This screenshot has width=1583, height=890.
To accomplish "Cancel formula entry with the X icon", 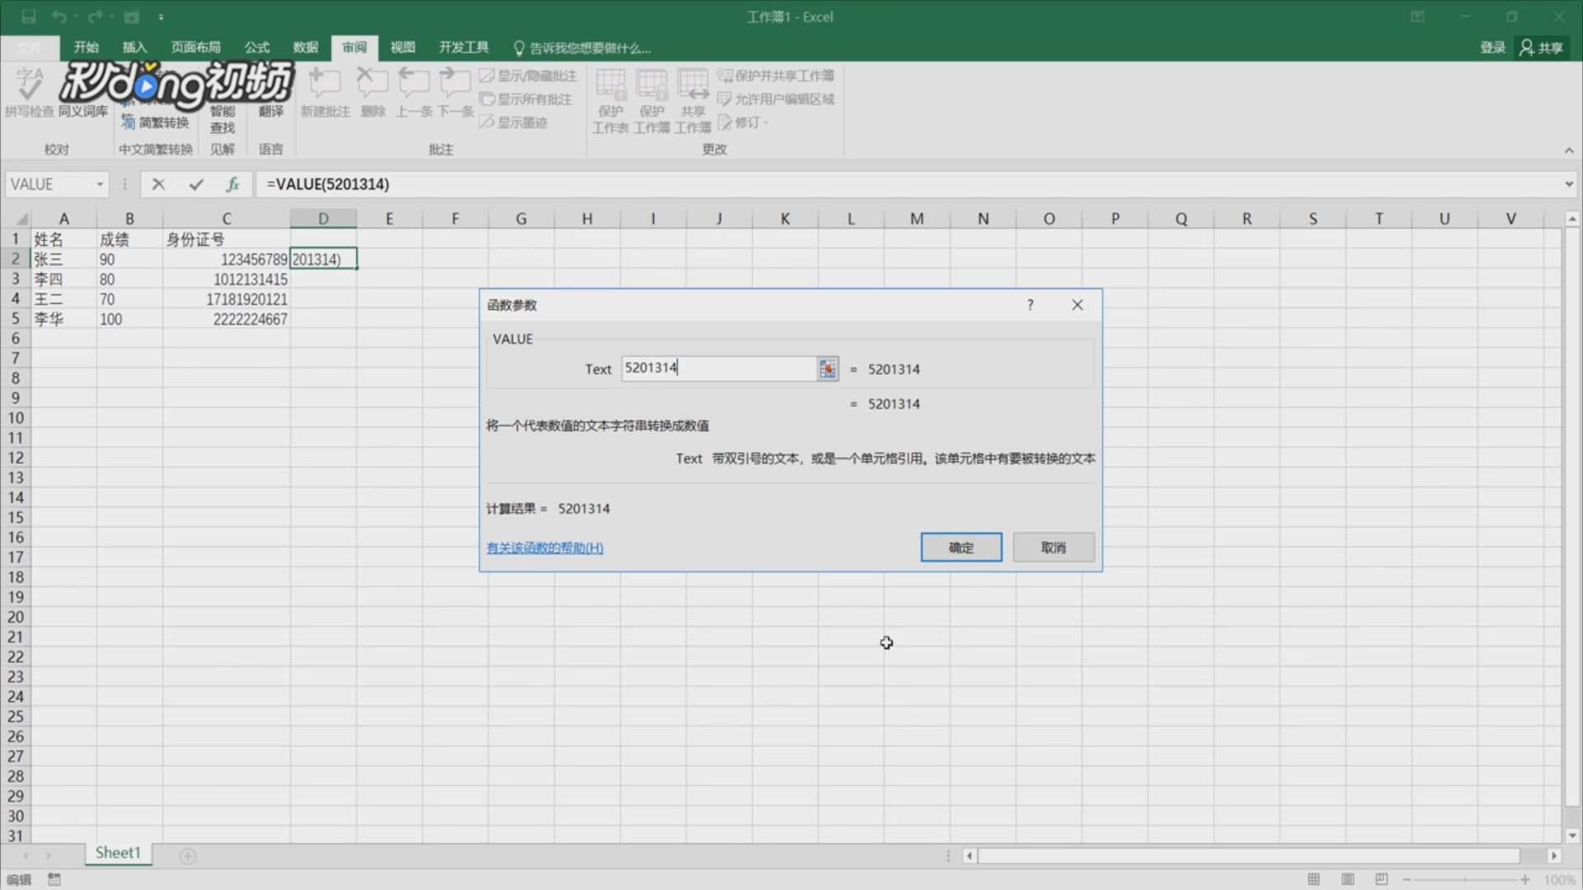I will point(158,185).
